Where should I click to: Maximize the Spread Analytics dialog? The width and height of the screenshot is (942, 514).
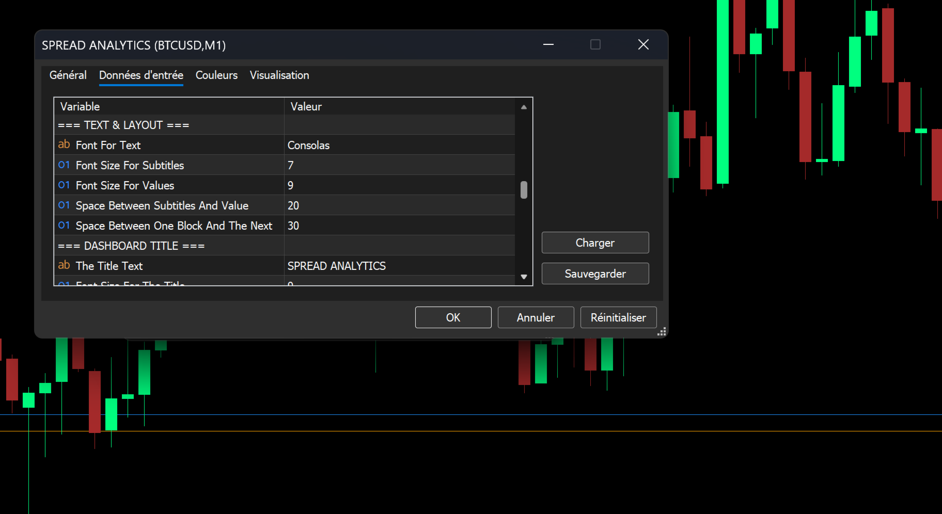pos(595,45)
